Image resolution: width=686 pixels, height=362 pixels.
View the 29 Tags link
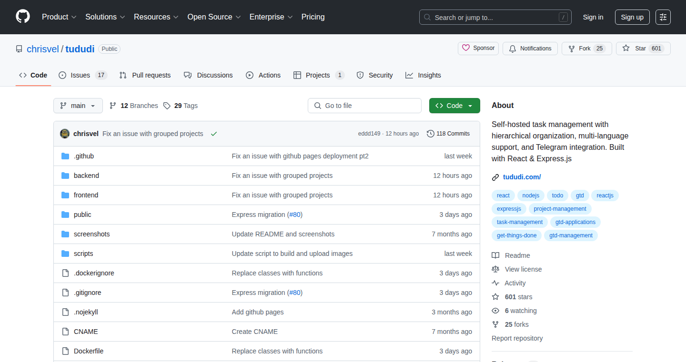pos(180,106)
